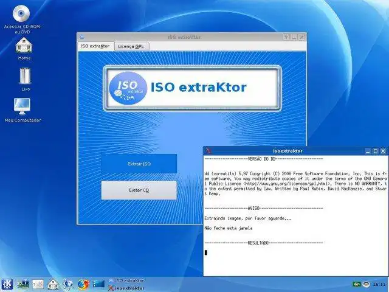
Task: Open Acessar CD-ROM ou DVD desktop icon
Action: 21,13
